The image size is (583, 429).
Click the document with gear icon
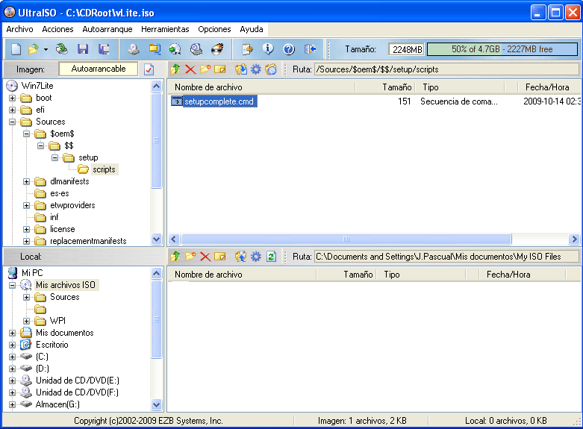coord(247,49)
